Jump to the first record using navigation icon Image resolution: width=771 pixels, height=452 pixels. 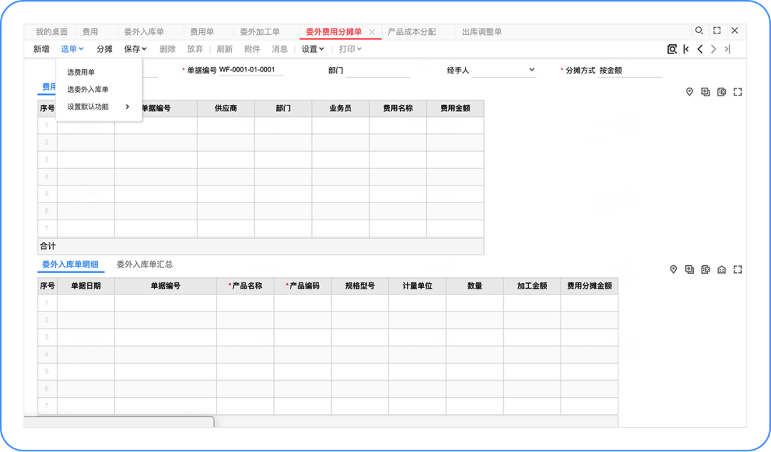coord(687,48)
